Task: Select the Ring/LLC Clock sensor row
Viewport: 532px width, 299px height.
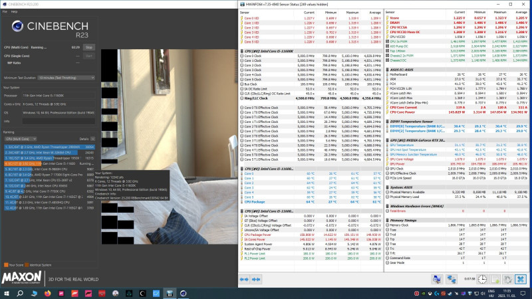Action: click(x=311, y=98)
